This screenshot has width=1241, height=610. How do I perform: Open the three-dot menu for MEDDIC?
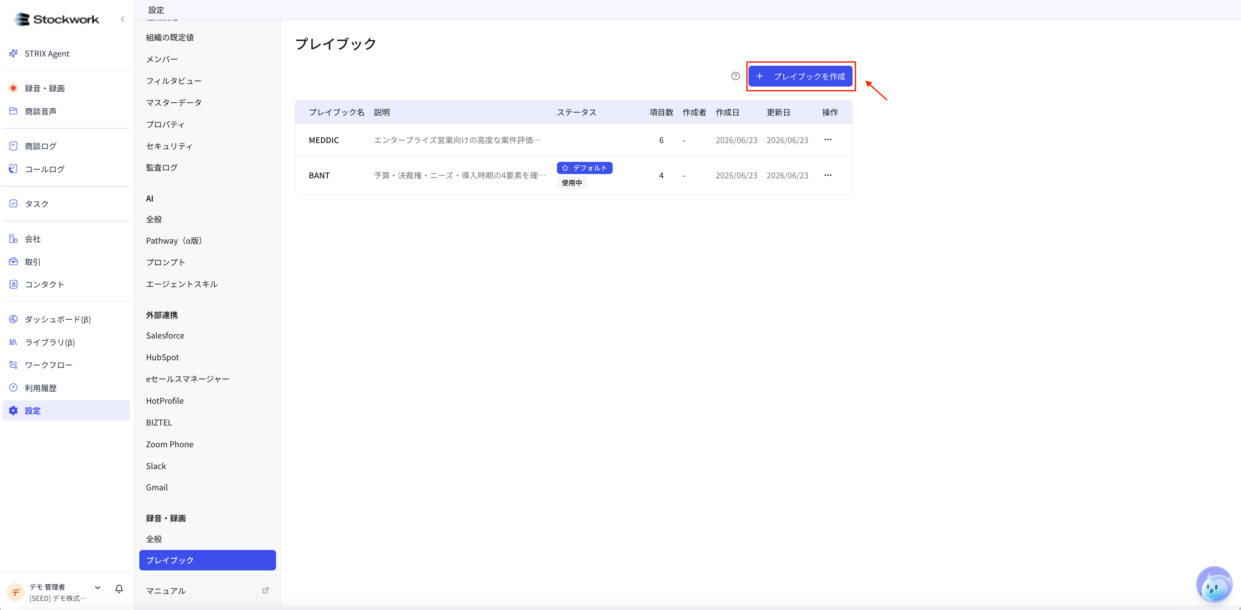click(x=828, y=140)
